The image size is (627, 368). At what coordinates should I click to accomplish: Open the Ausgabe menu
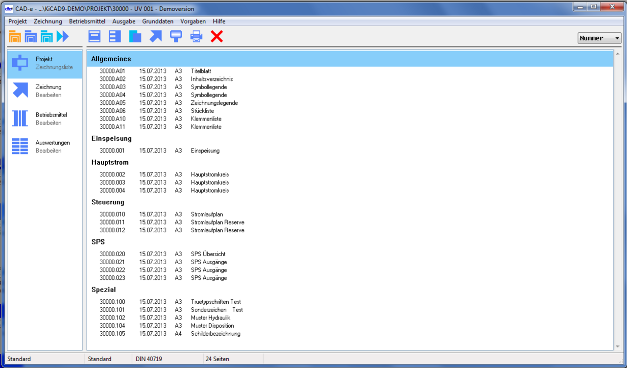[124, 22]
